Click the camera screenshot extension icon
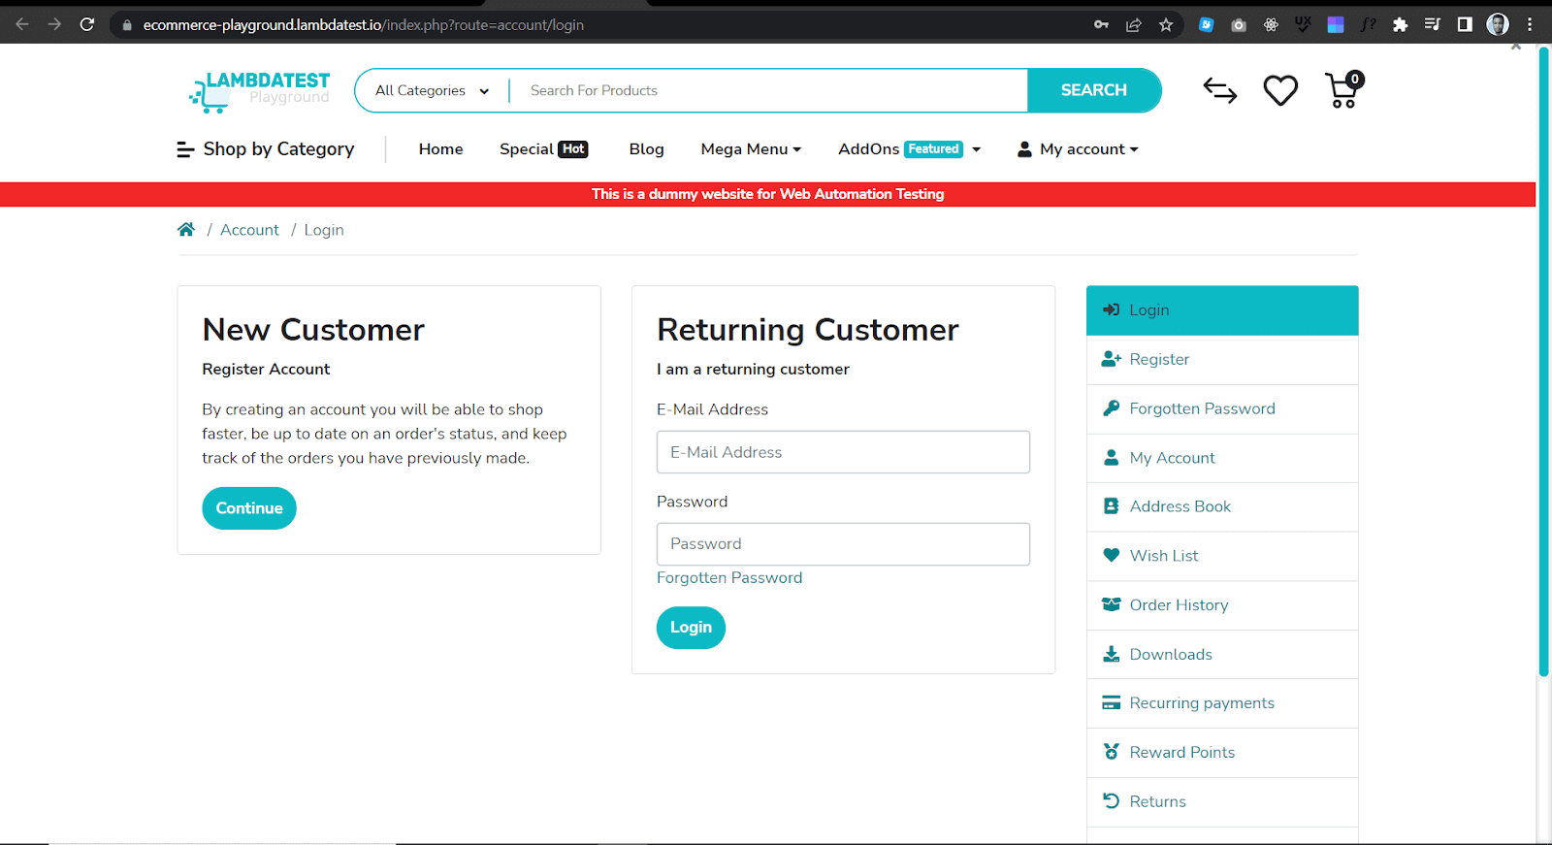Image resolution: width=1552 pixels, height=845 pixels. 1239,25
